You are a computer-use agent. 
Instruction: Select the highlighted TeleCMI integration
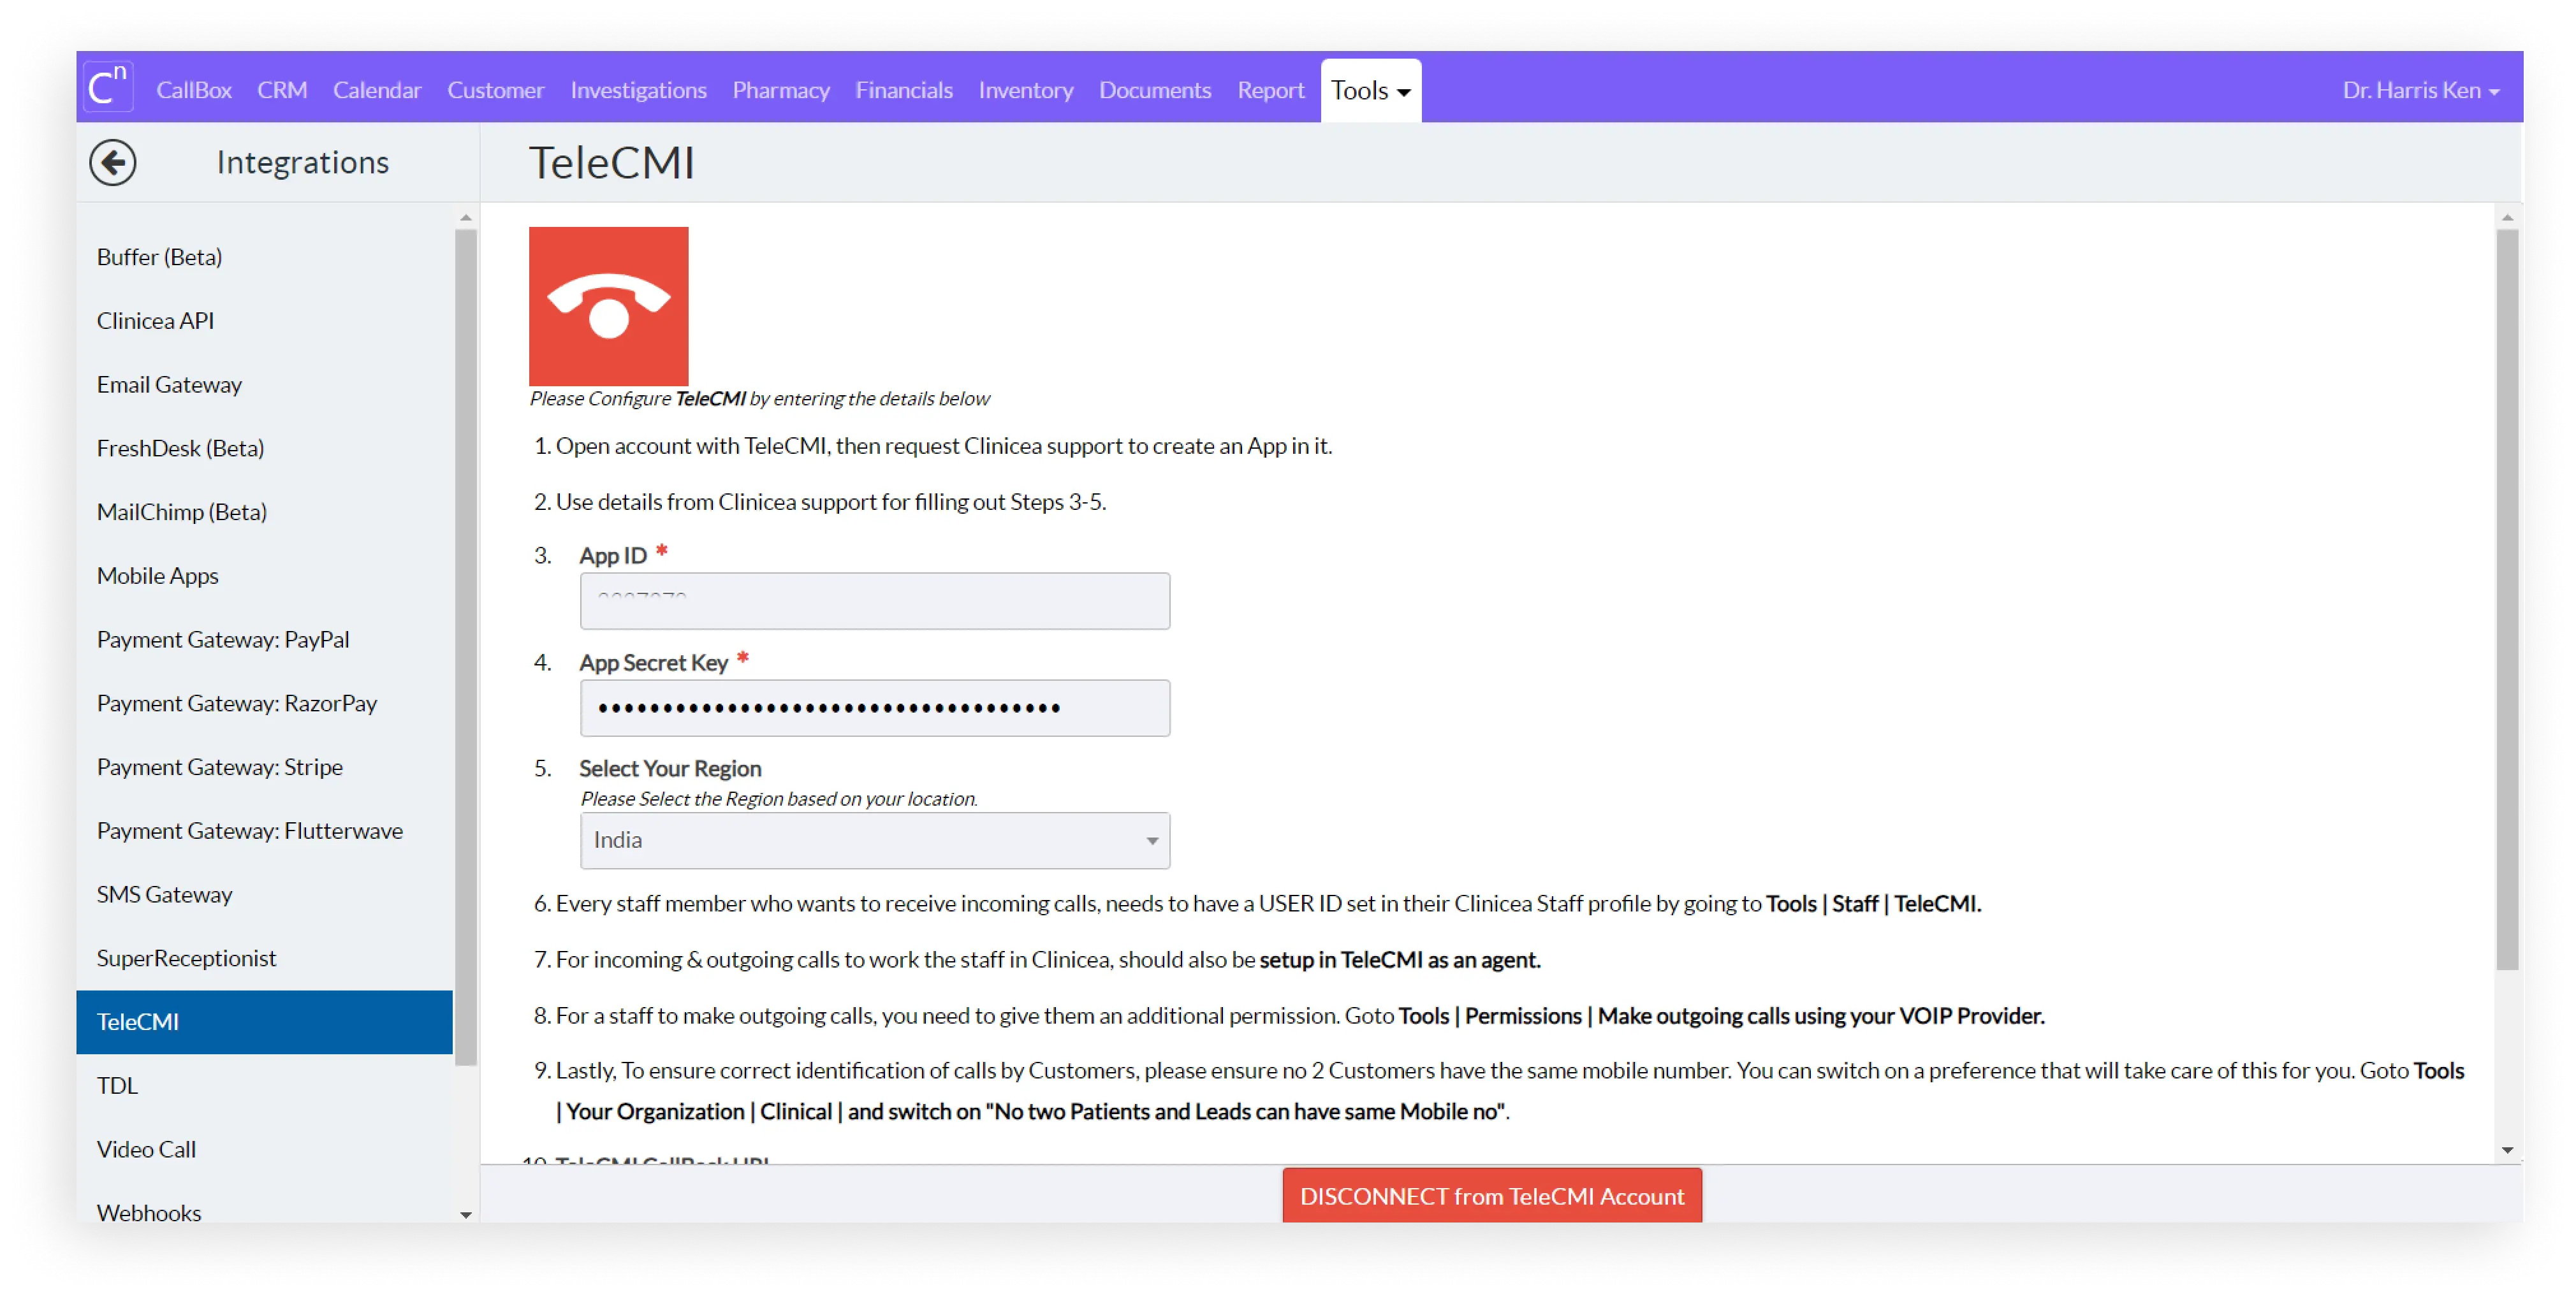pos(264,1022)
